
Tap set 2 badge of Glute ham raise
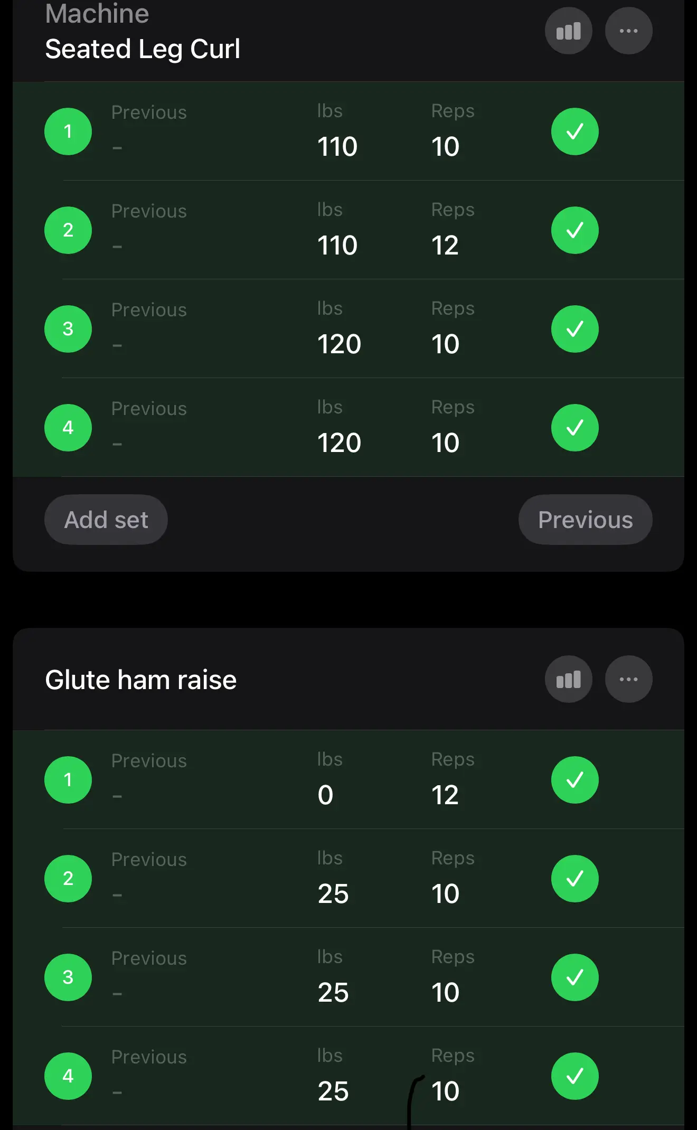[x=68, y=879]
